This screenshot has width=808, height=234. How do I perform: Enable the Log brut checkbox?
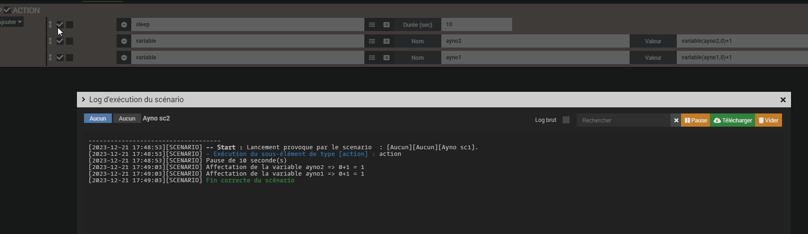point(566,120)
